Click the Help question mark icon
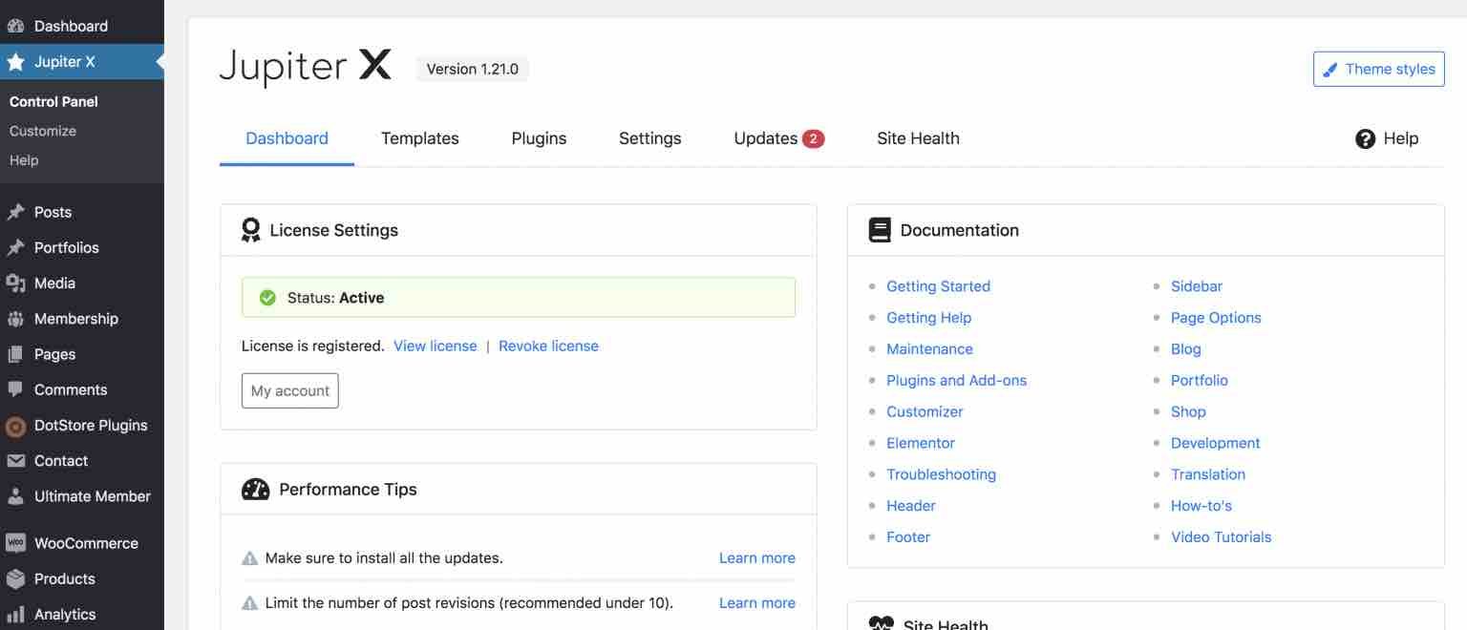Screen dimensions: 1467x630 1365,139
